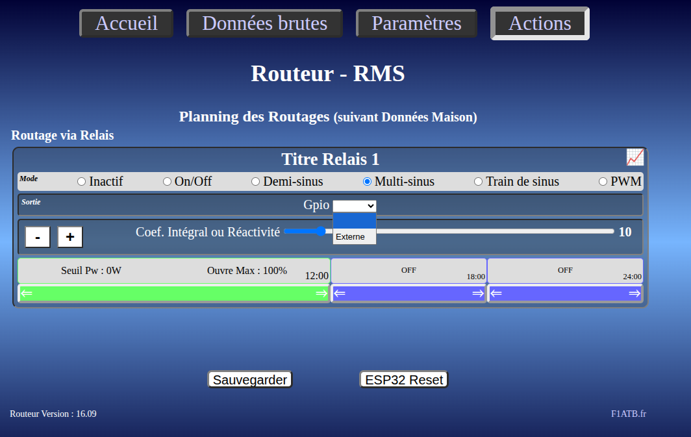Image resolution: width=691 pixels, height=437 pixels.
Task: Click the Seuil Pw : 0W period box
Action: pyautogui.click(x=174, y=271)
